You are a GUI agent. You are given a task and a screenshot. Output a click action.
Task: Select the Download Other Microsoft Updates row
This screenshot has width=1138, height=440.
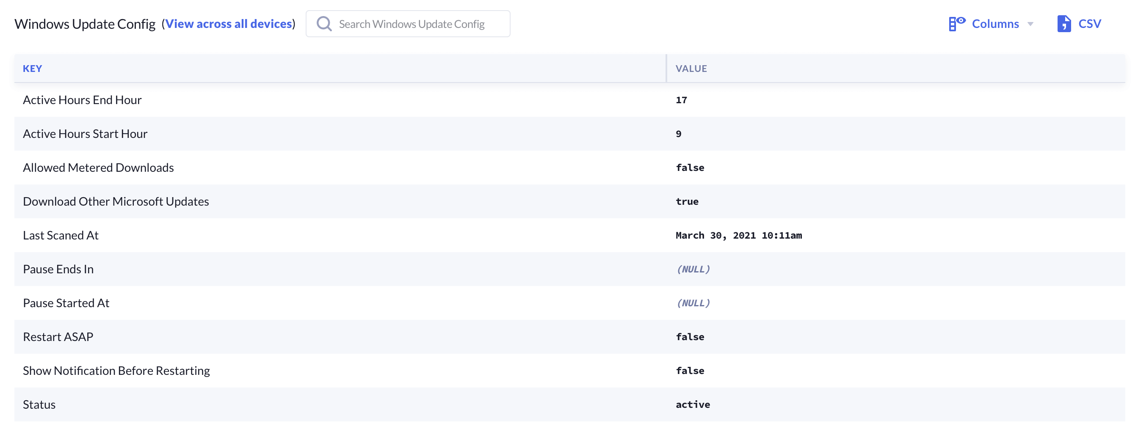pyautogui.click(x=116, y=202)
